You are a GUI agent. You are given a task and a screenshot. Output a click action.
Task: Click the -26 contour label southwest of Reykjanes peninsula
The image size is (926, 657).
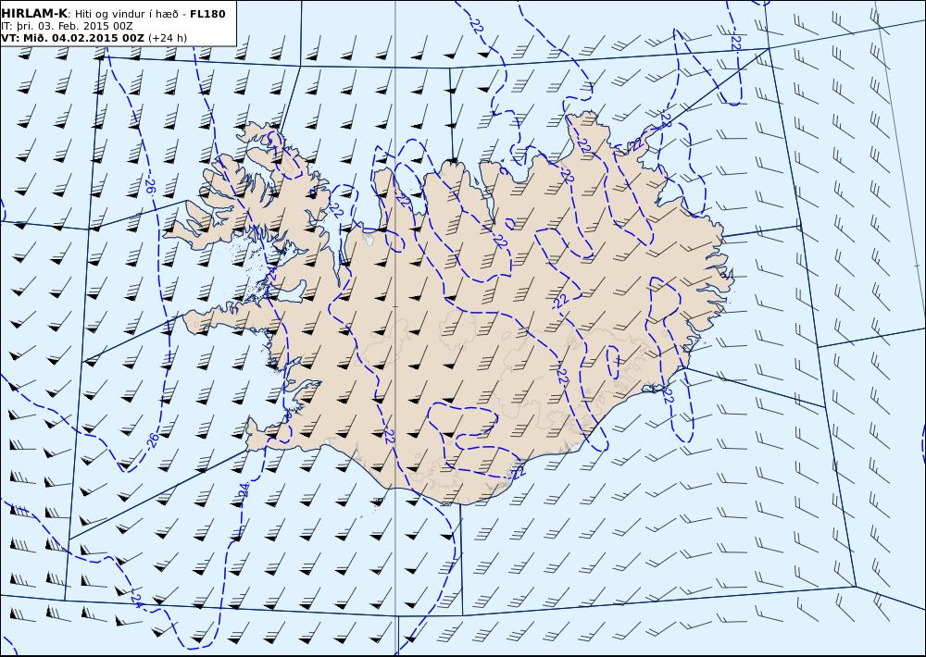pyautogui.click(x=152, y=440)
